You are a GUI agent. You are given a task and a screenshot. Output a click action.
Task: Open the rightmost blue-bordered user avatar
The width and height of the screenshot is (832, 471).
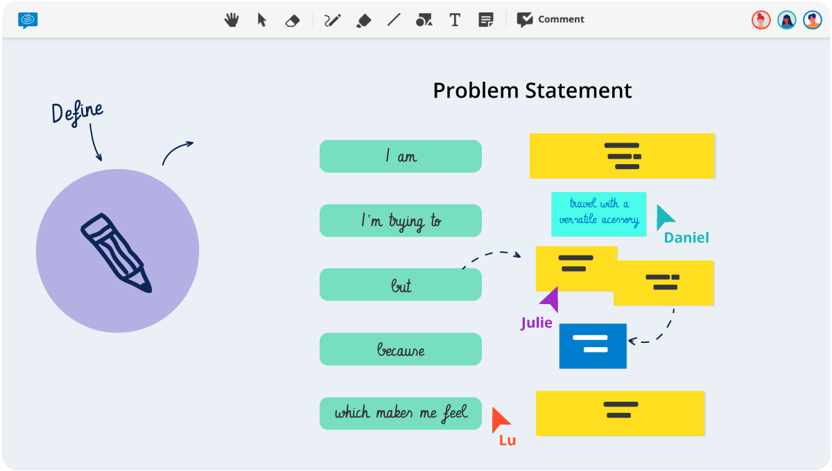[x=813, y=20]
